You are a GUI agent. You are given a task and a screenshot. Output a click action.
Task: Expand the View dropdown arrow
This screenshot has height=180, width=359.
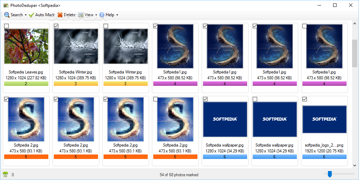96,15
